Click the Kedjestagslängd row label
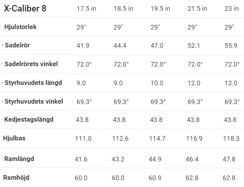Screen dimensions: 244x187 (x=29, y=120)
